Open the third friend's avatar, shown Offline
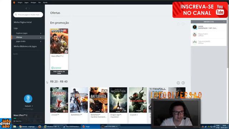This screenshot has height=129, width=229. pos(195,42)
